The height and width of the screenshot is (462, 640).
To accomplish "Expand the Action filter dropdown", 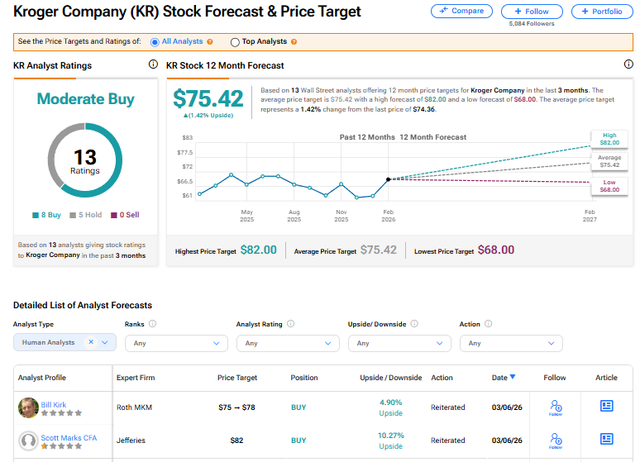I will coord(511,343).
